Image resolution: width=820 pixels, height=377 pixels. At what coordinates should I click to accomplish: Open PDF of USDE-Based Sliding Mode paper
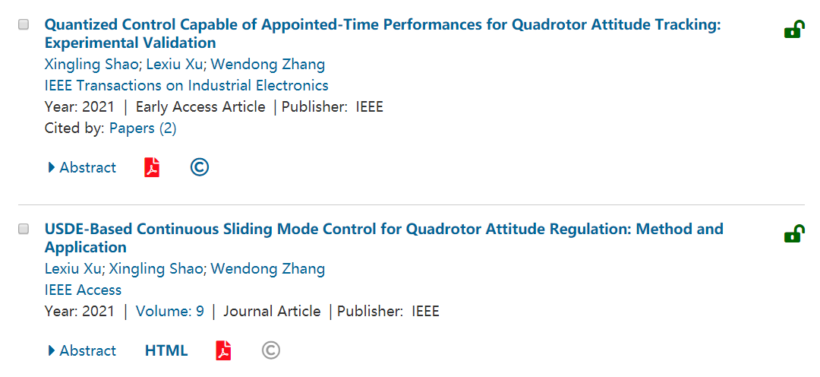pyautogui.click(x=223, y=350)
